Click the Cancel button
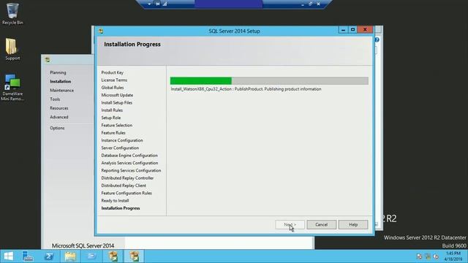The image size is (468, 263). tap(322, 224)
